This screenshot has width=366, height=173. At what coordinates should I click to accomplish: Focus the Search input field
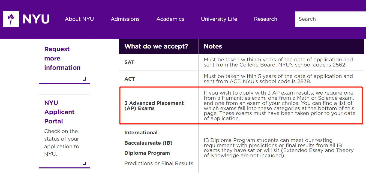click(x=331, y=19)
